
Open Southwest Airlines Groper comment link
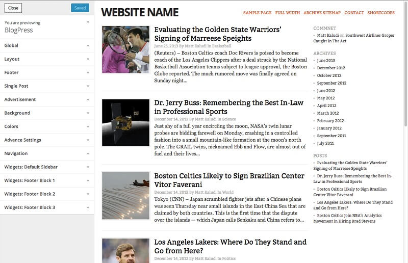tap(354, 38)
